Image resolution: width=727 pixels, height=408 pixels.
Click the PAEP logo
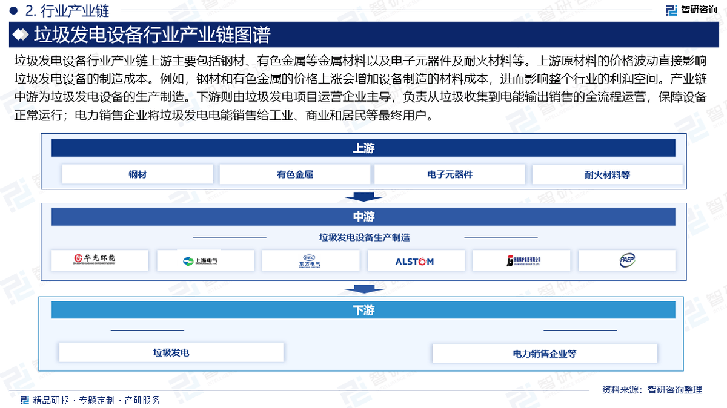tap(626, 260)
